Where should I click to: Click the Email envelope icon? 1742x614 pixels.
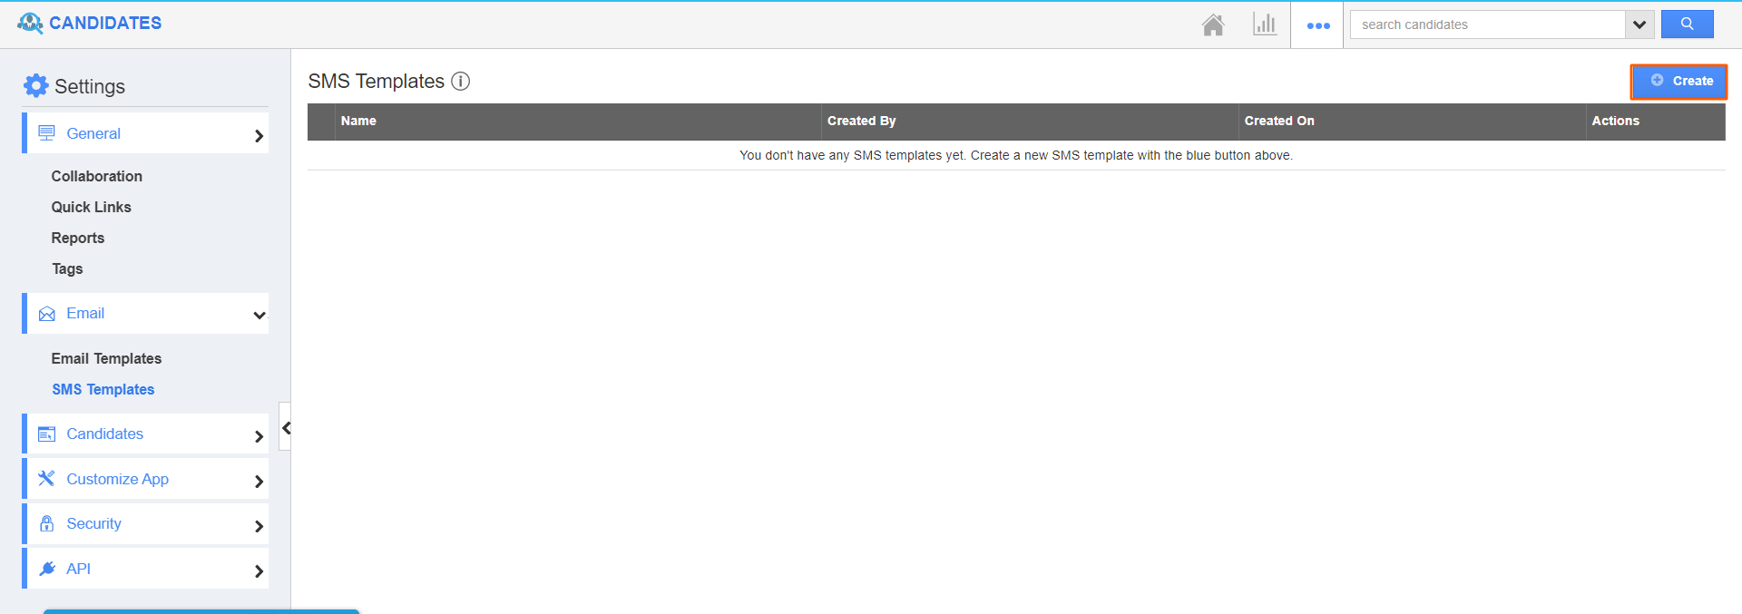pyautogui.click(x=47, y=314)
